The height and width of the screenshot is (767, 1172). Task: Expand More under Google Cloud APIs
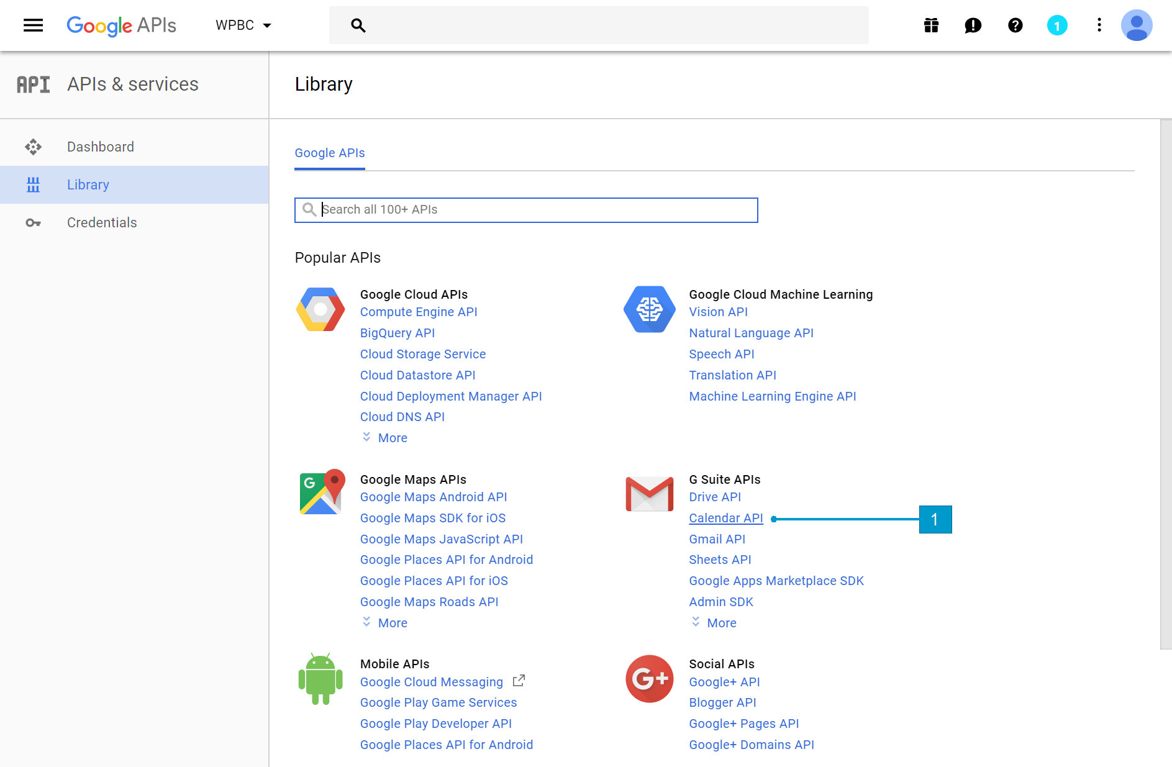click(392, 438)
